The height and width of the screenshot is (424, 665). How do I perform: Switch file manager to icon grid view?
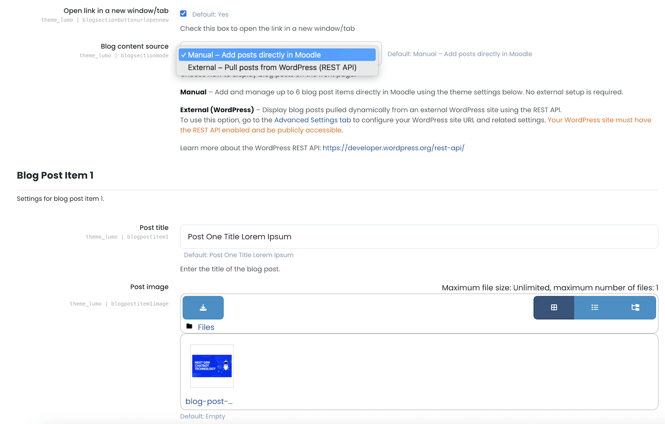(x=554, y=308)
